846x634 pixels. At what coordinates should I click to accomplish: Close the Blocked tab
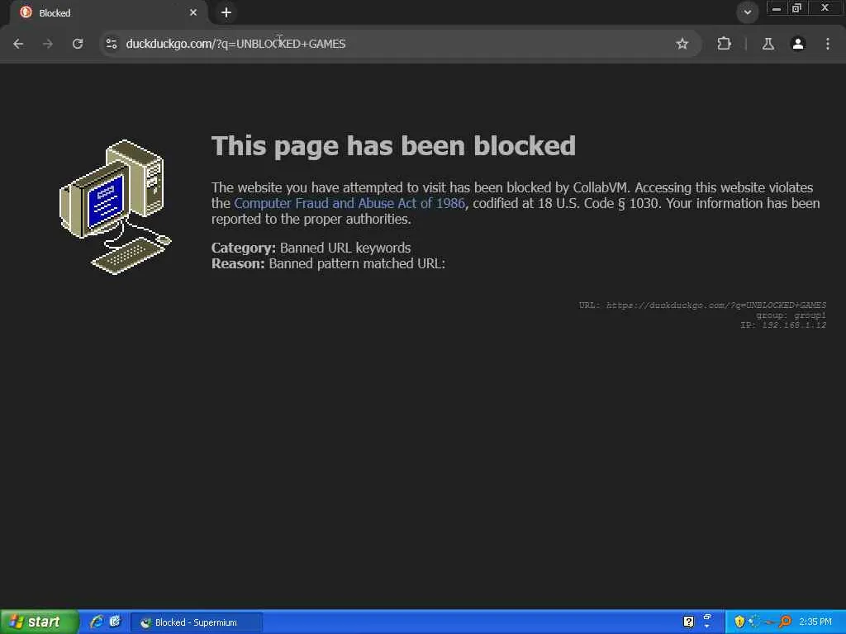point(193,12)
